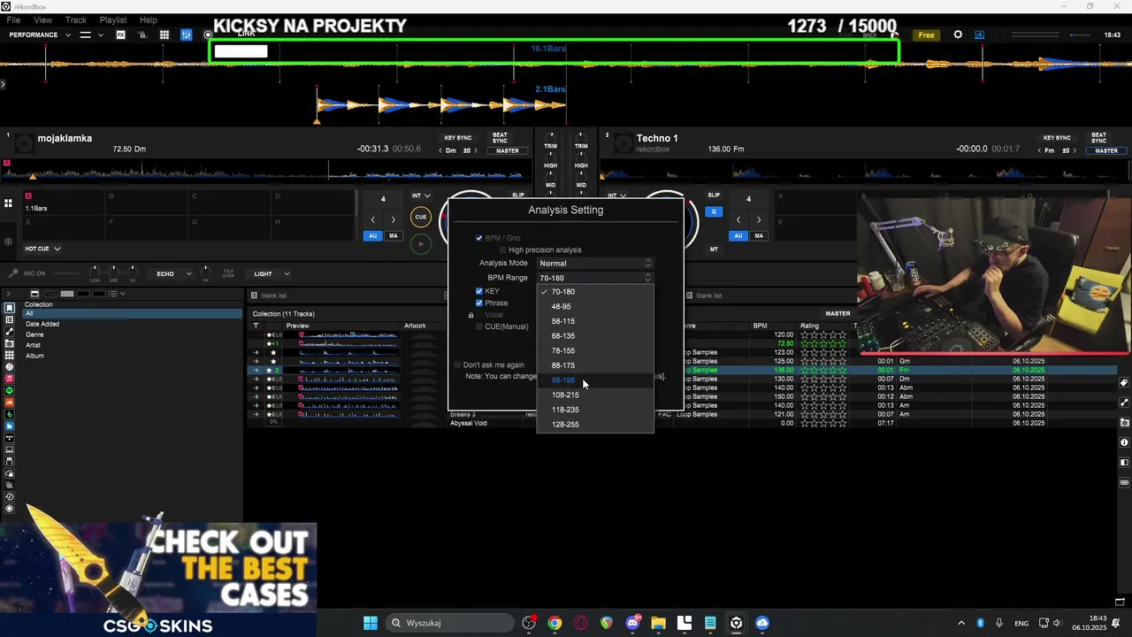This screenshot has height=637, width=1132.
Task: Open the INT dropdown on deck 1
Action: pos(421,196)
